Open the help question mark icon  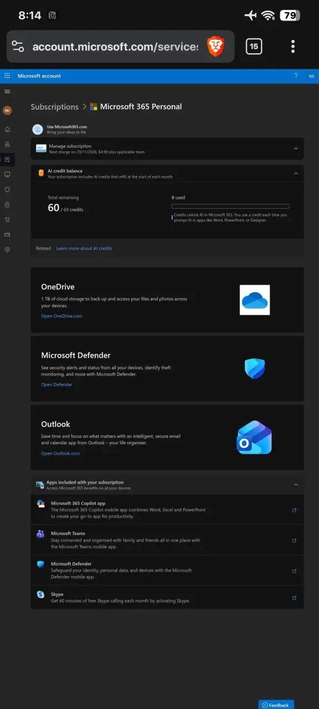point(296,76)
